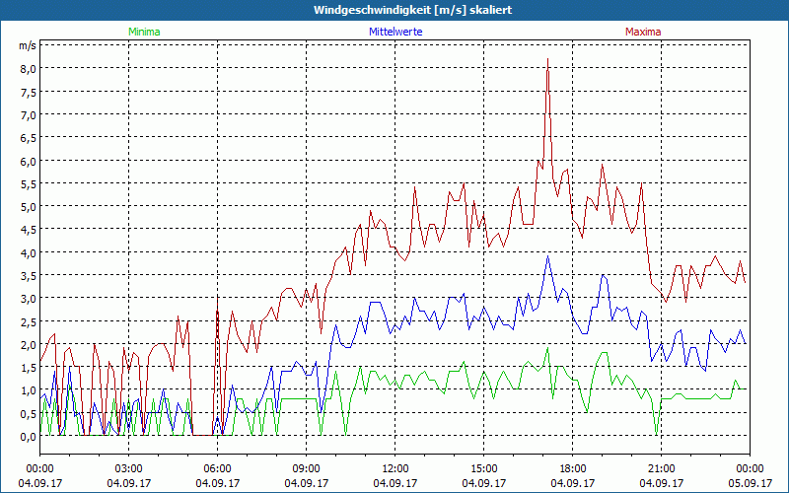Click the 1,5 y-axis value
This screenshot has width=789, height=493.
(29, 368)
